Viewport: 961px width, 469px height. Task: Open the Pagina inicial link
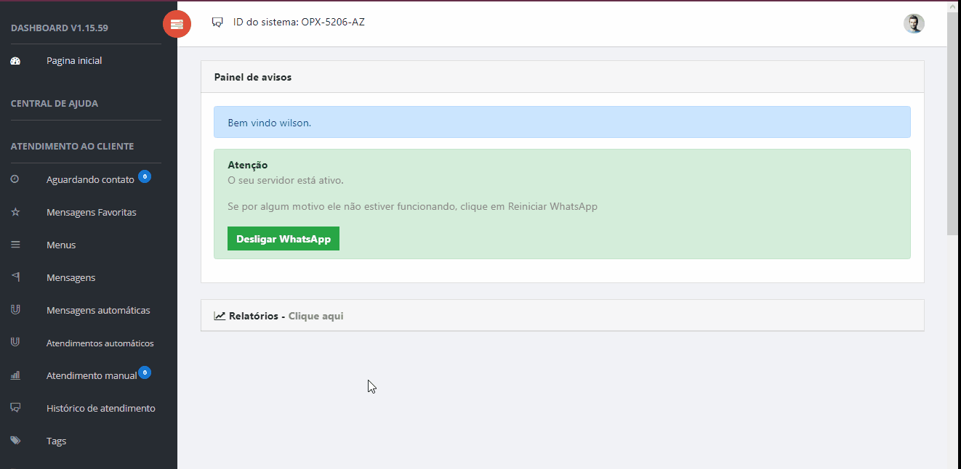(74, 61)
